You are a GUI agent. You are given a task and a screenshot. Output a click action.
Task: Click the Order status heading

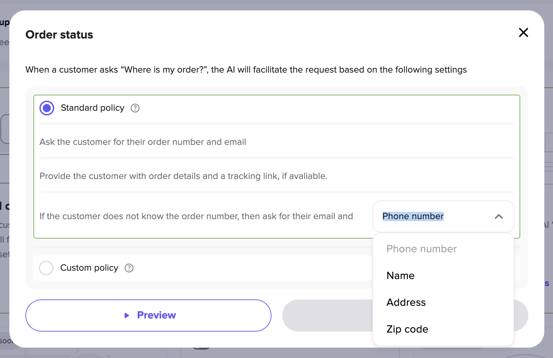(59, 34)
